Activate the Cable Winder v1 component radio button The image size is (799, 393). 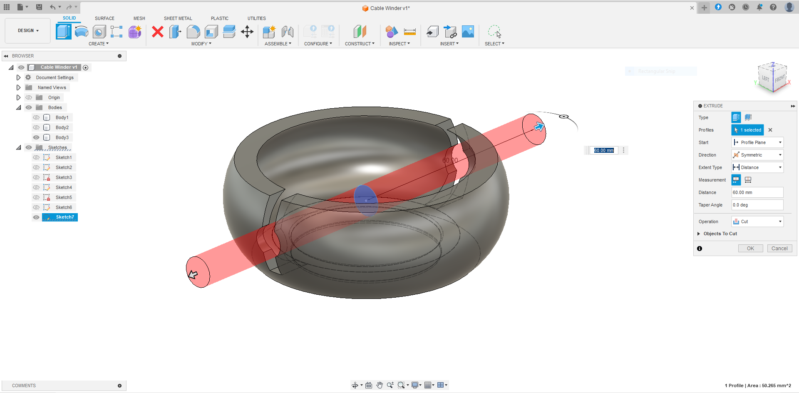(x=86, y=67)
